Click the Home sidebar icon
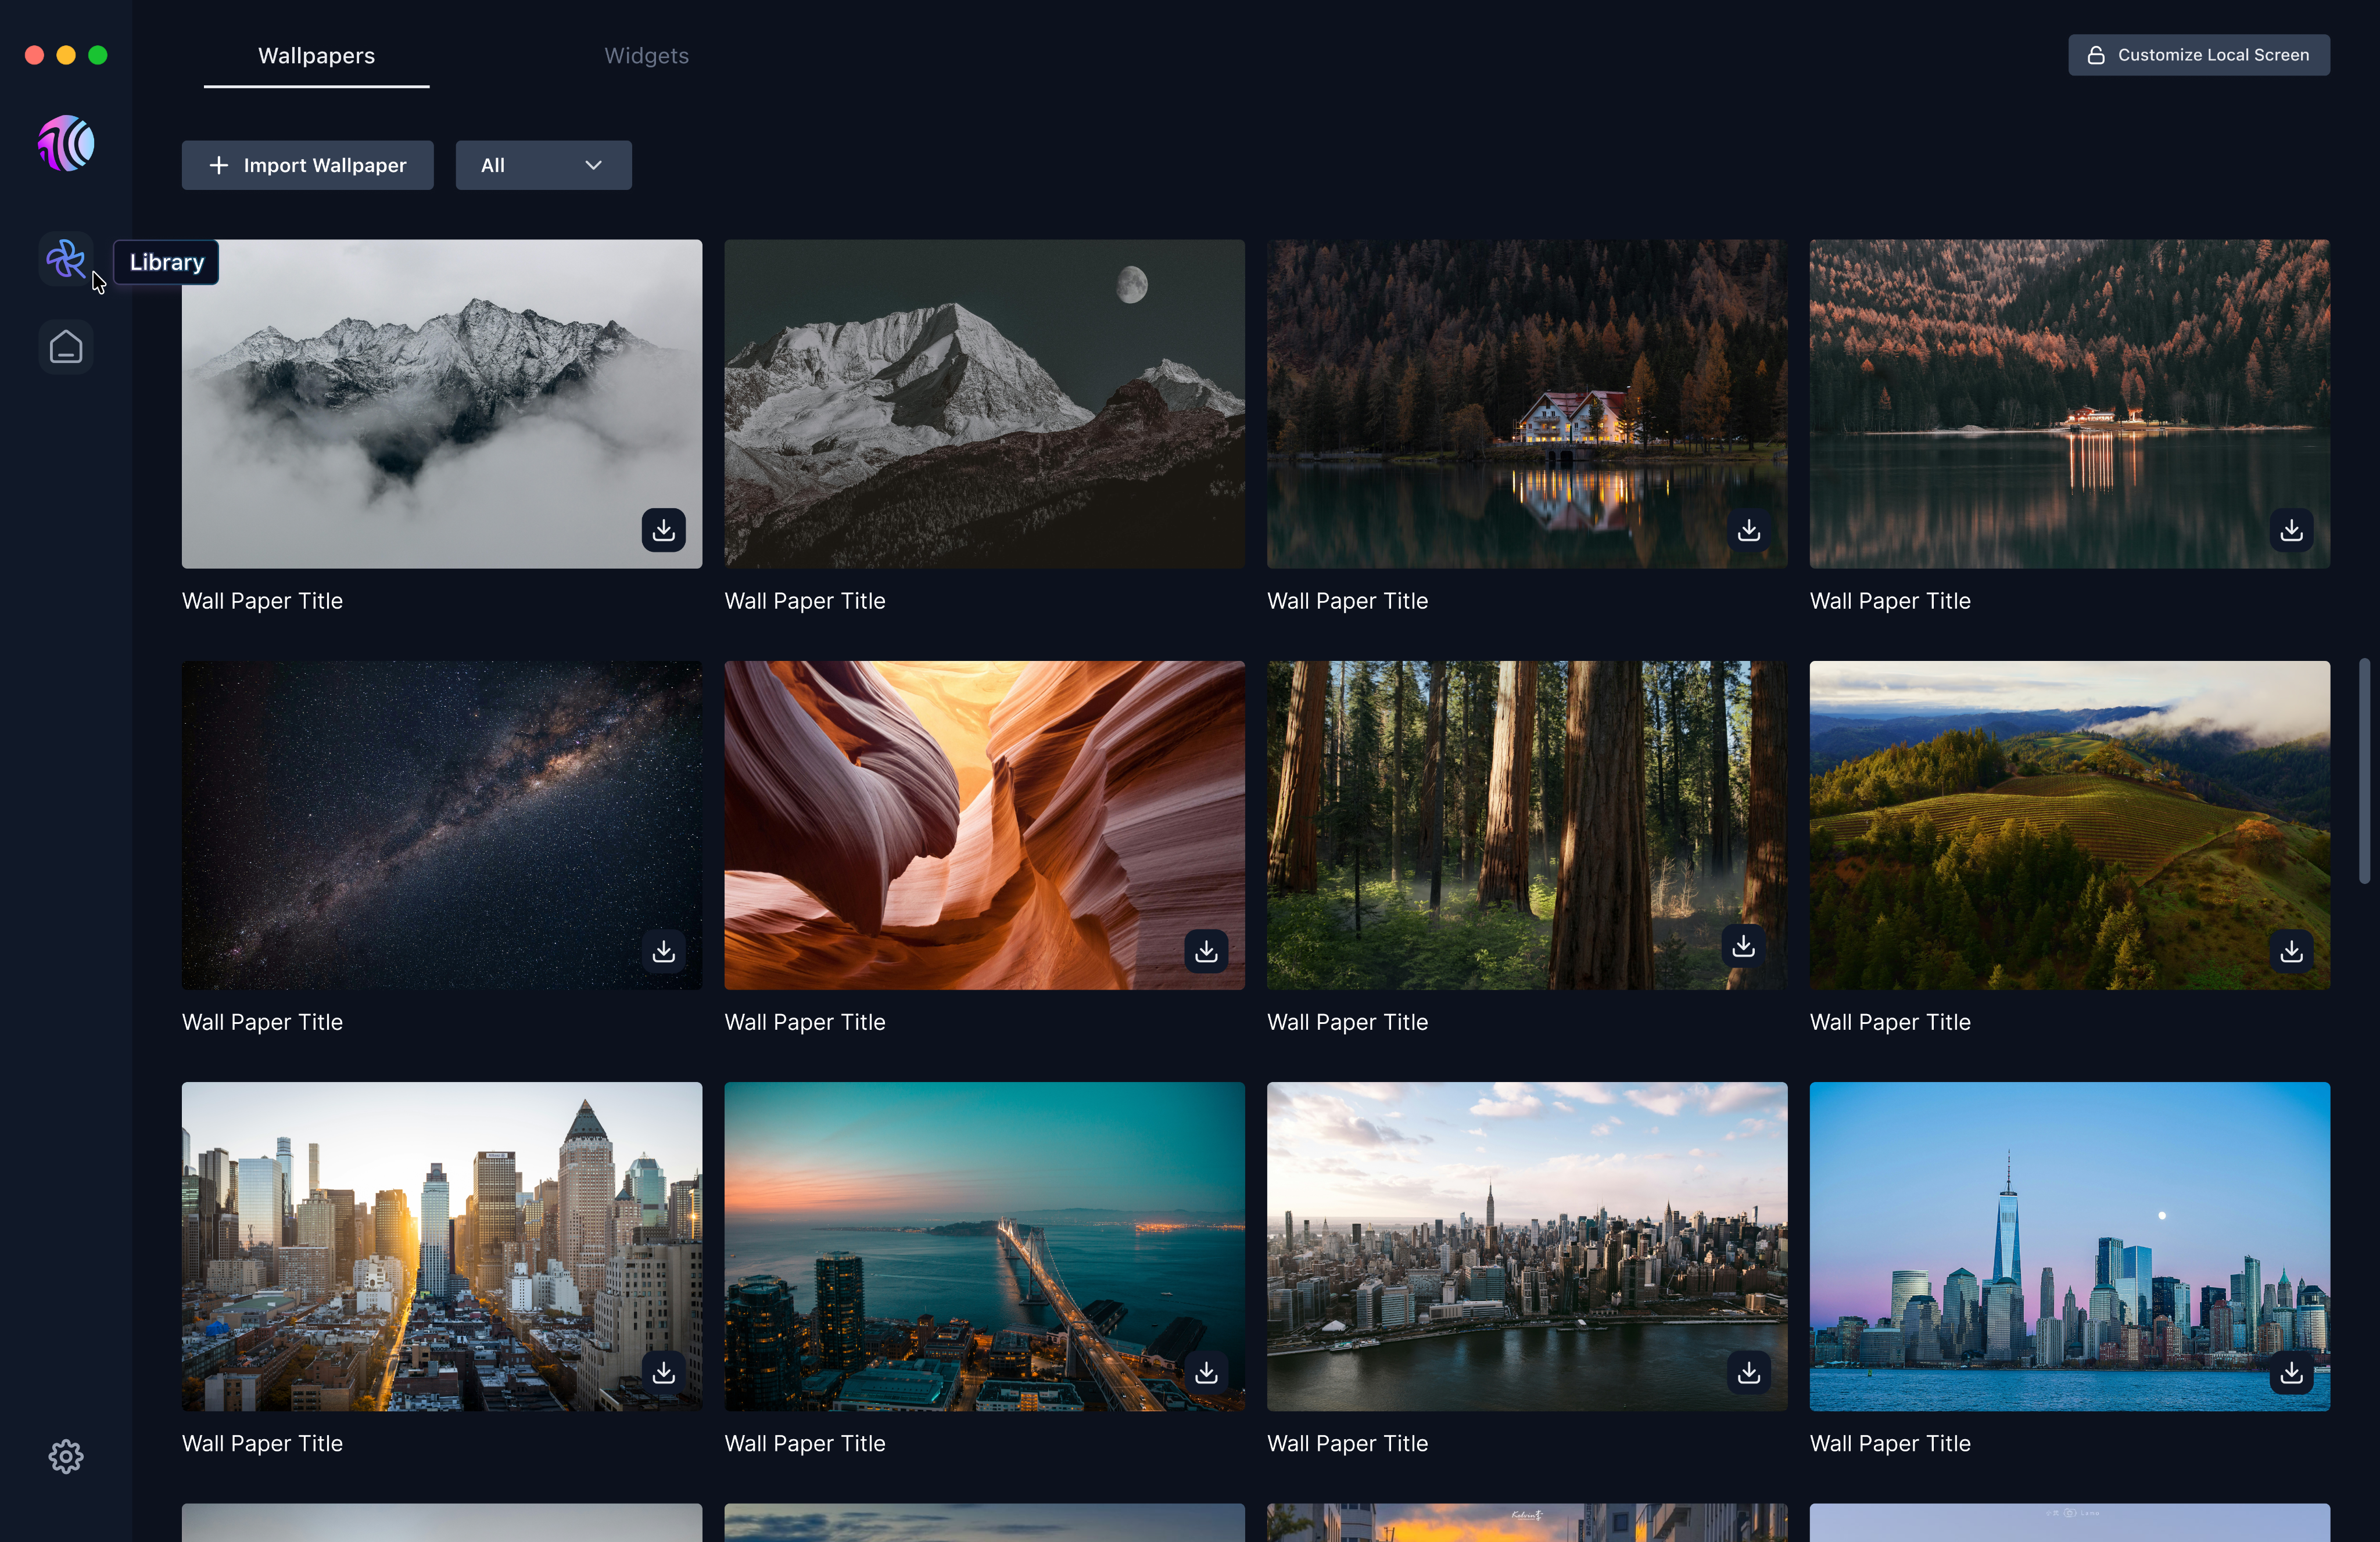Viewport: 2380px width, 1542px height. click(66, 347)
